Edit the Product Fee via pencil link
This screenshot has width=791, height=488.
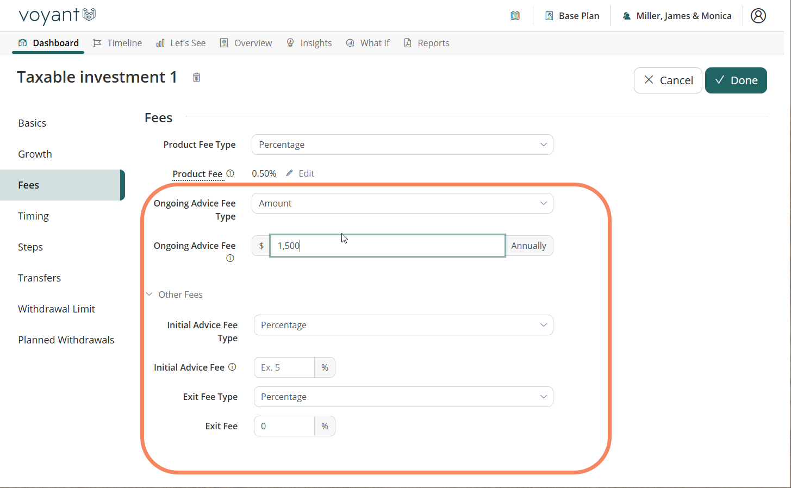coord(301,173)
